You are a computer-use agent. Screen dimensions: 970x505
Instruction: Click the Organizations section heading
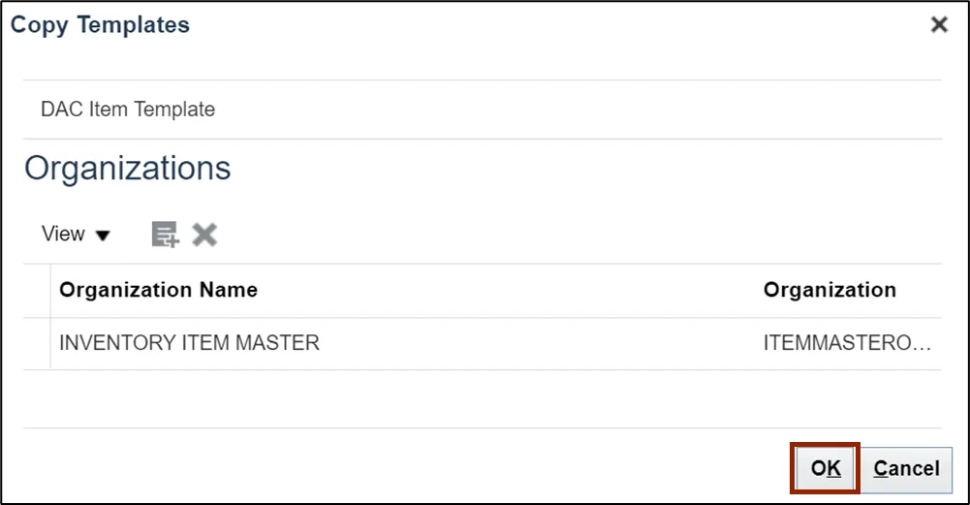tap(128, 168)
